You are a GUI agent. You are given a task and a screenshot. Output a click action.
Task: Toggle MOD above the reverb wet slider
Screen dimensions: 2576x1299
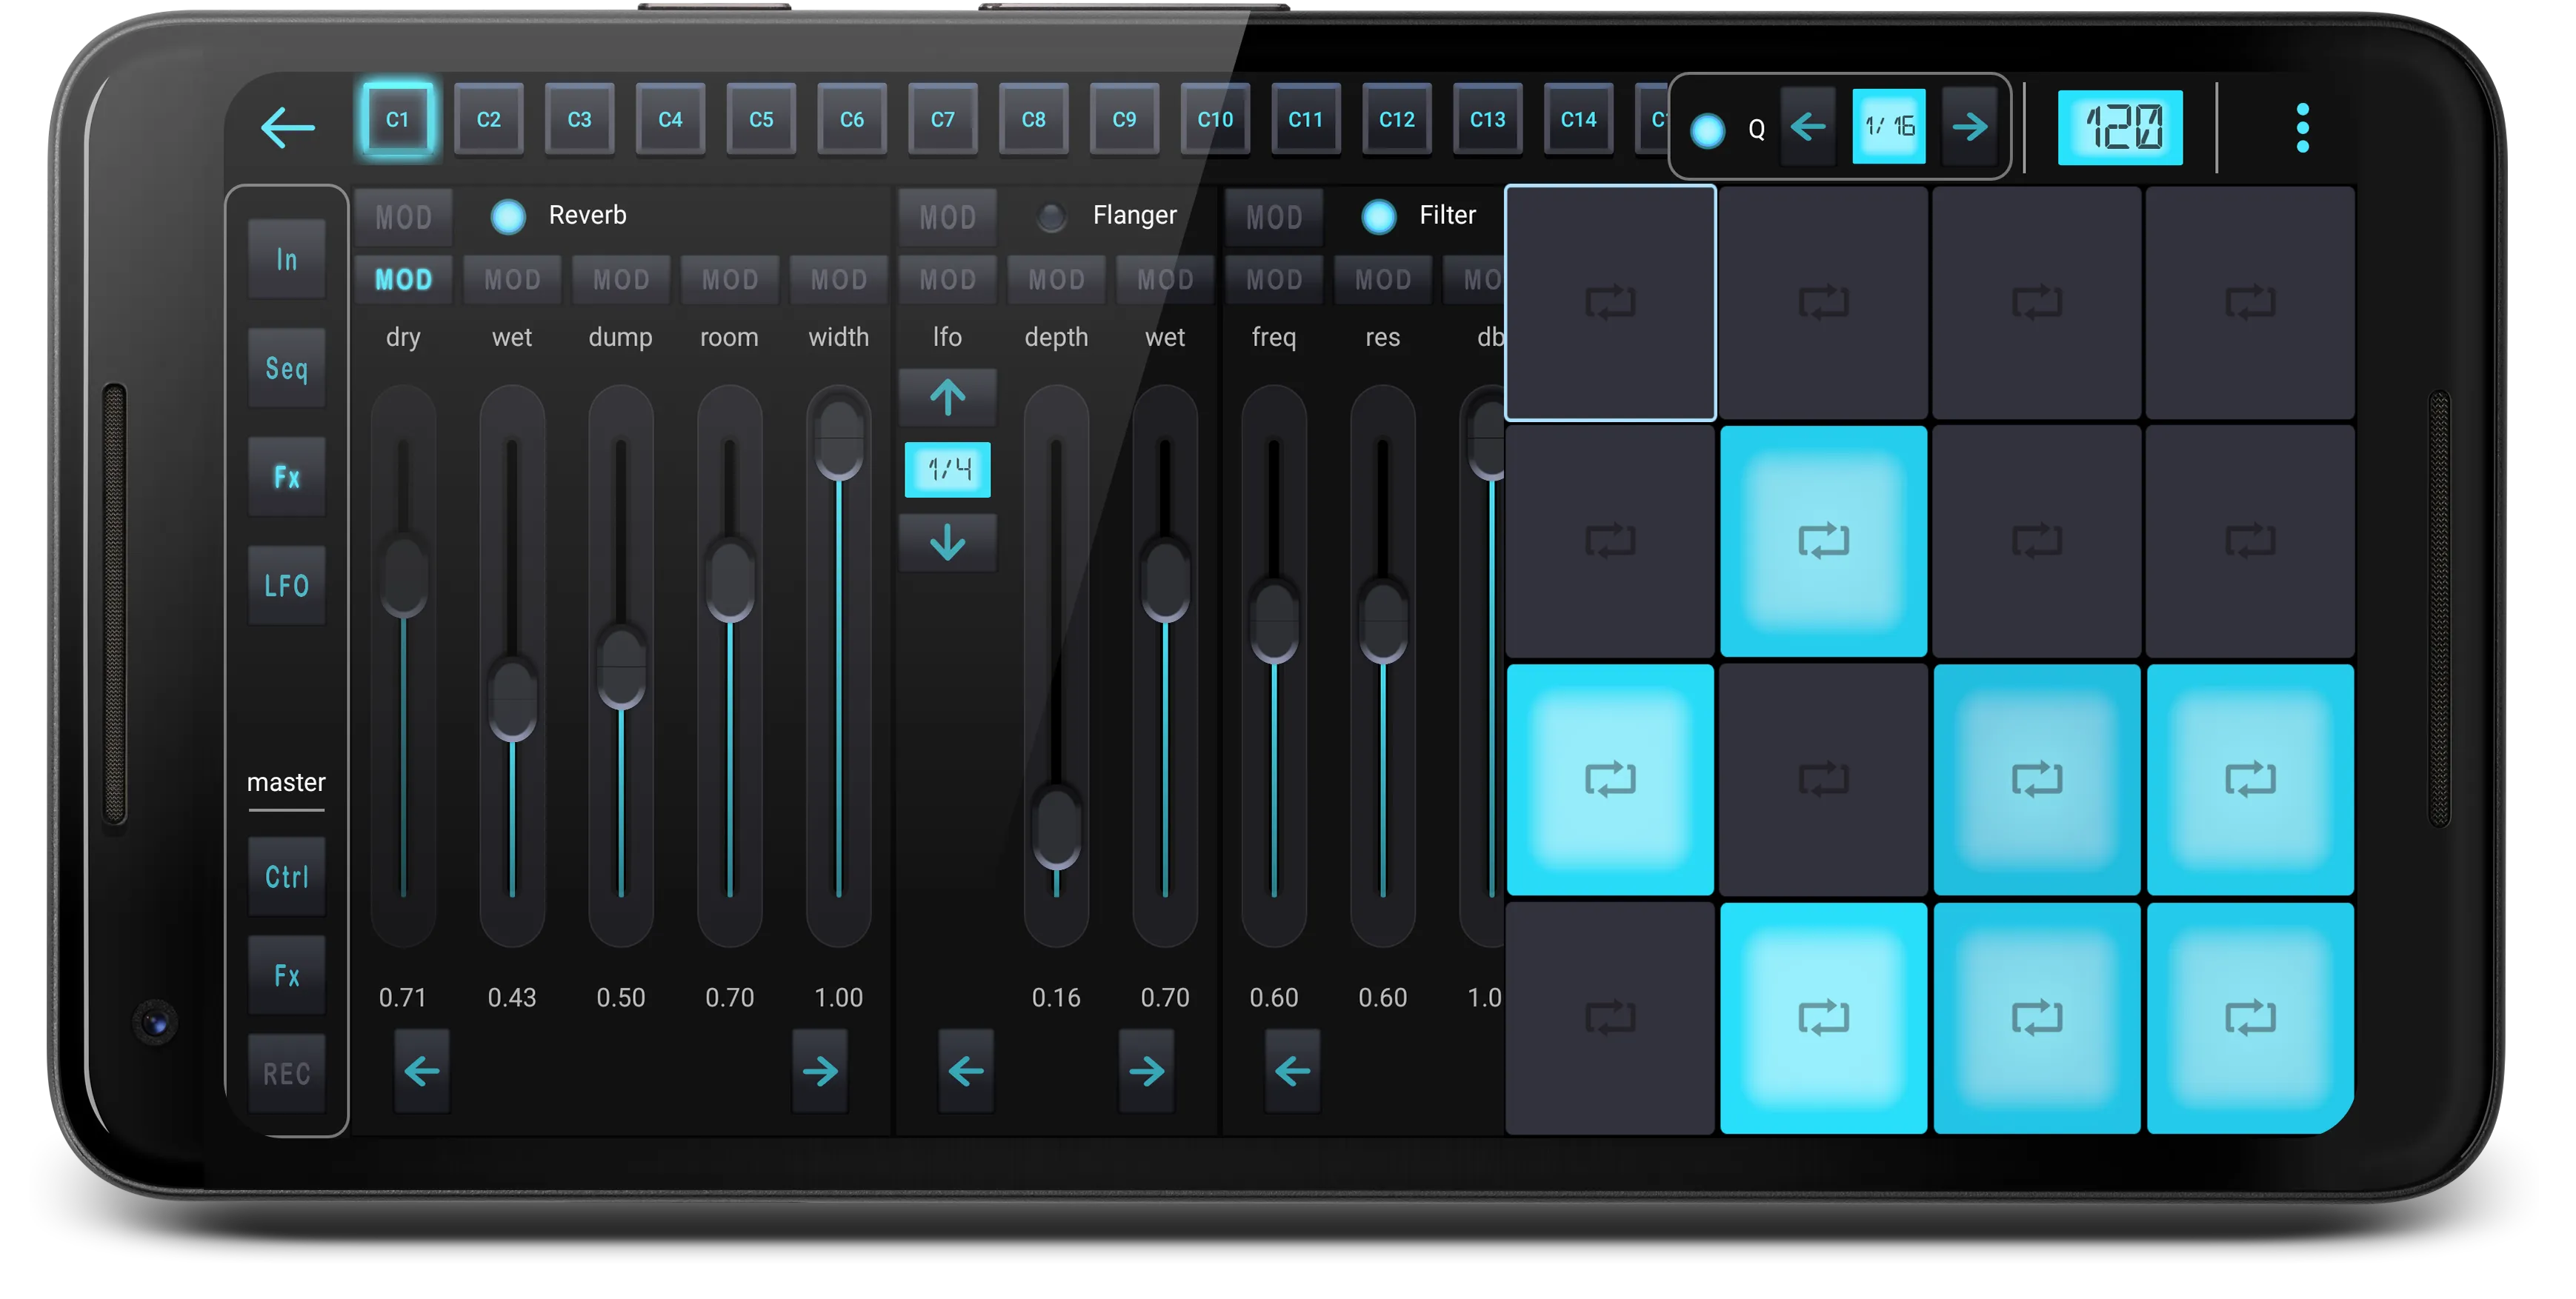pyautogui.click(x=513, y=279)
